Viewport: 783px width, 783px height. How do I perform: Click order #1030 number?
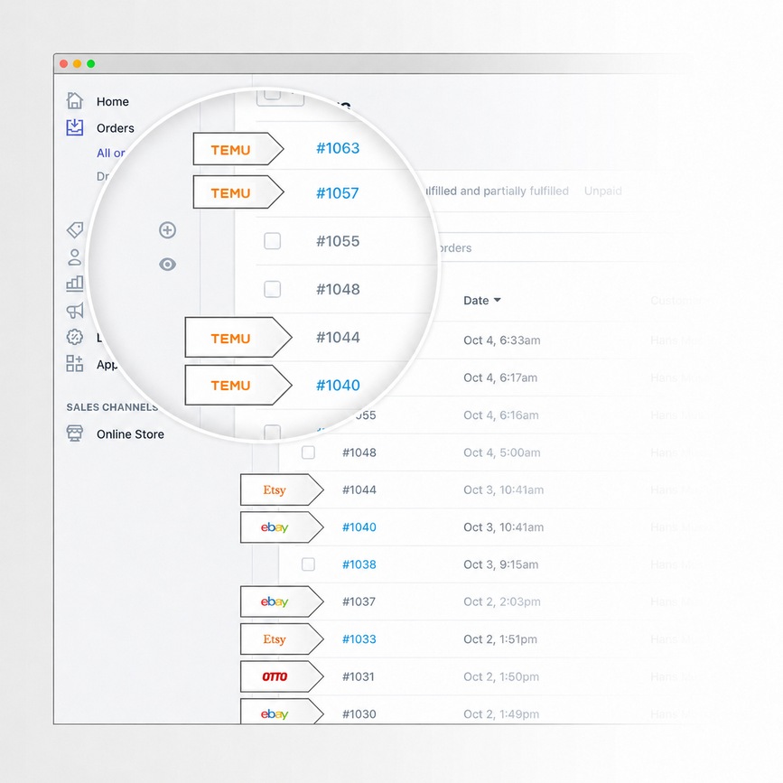coord(359,714)
